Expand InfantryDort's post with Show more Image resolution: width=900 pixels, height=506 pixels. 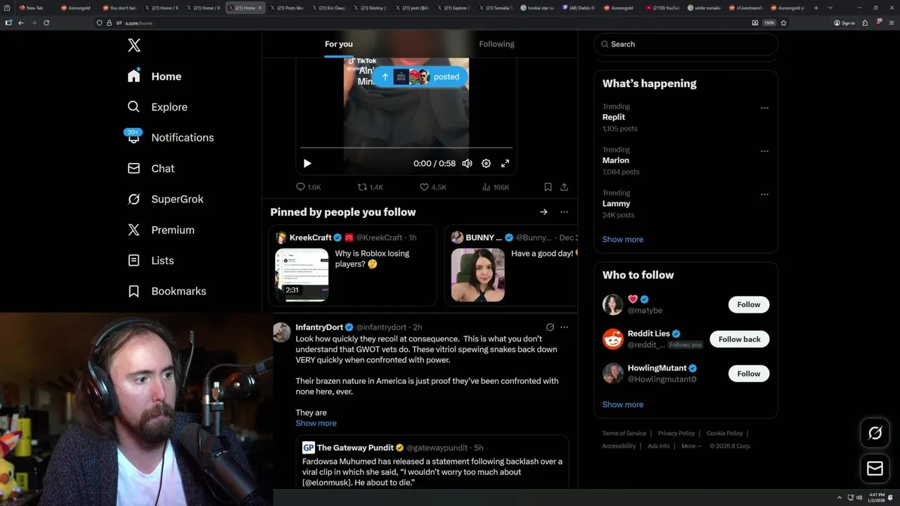click(316, 423)
